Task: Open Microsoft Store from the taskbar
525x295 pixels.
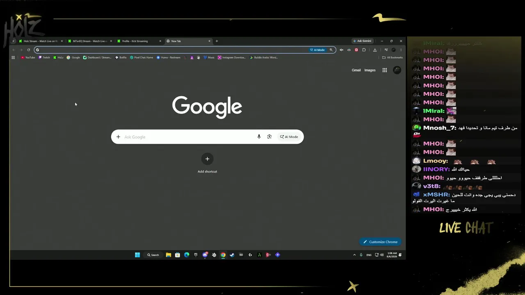Action: point(178,255)
